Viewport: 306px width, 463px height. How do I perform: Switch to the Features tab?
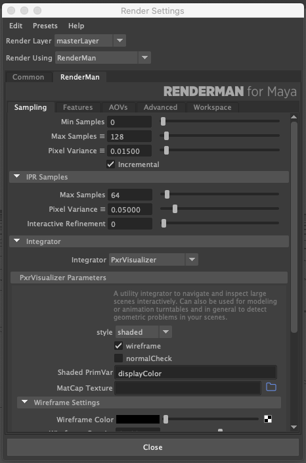(x=78, y=107)
